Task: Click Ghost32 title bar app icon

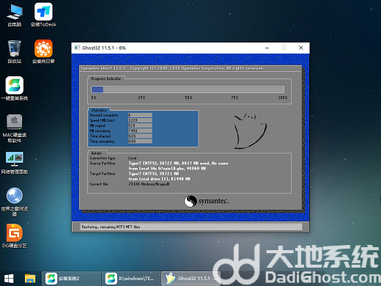Action: point(77,48)
